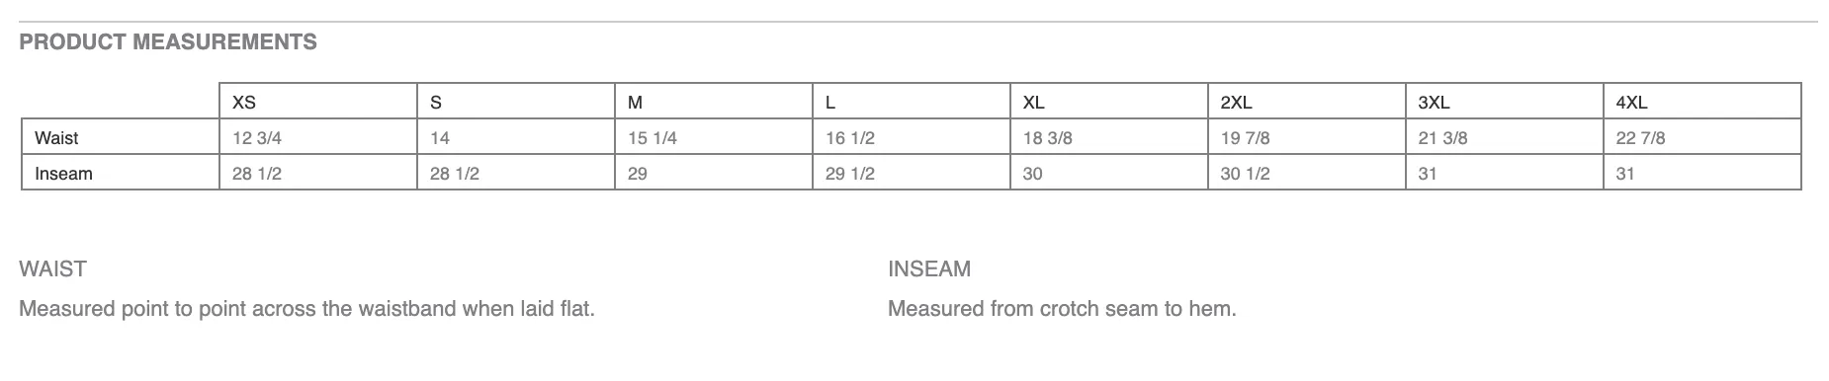This screenshot has width=1829, height=381.
Task: Select the M size column header
Action: tap(714, 102)
